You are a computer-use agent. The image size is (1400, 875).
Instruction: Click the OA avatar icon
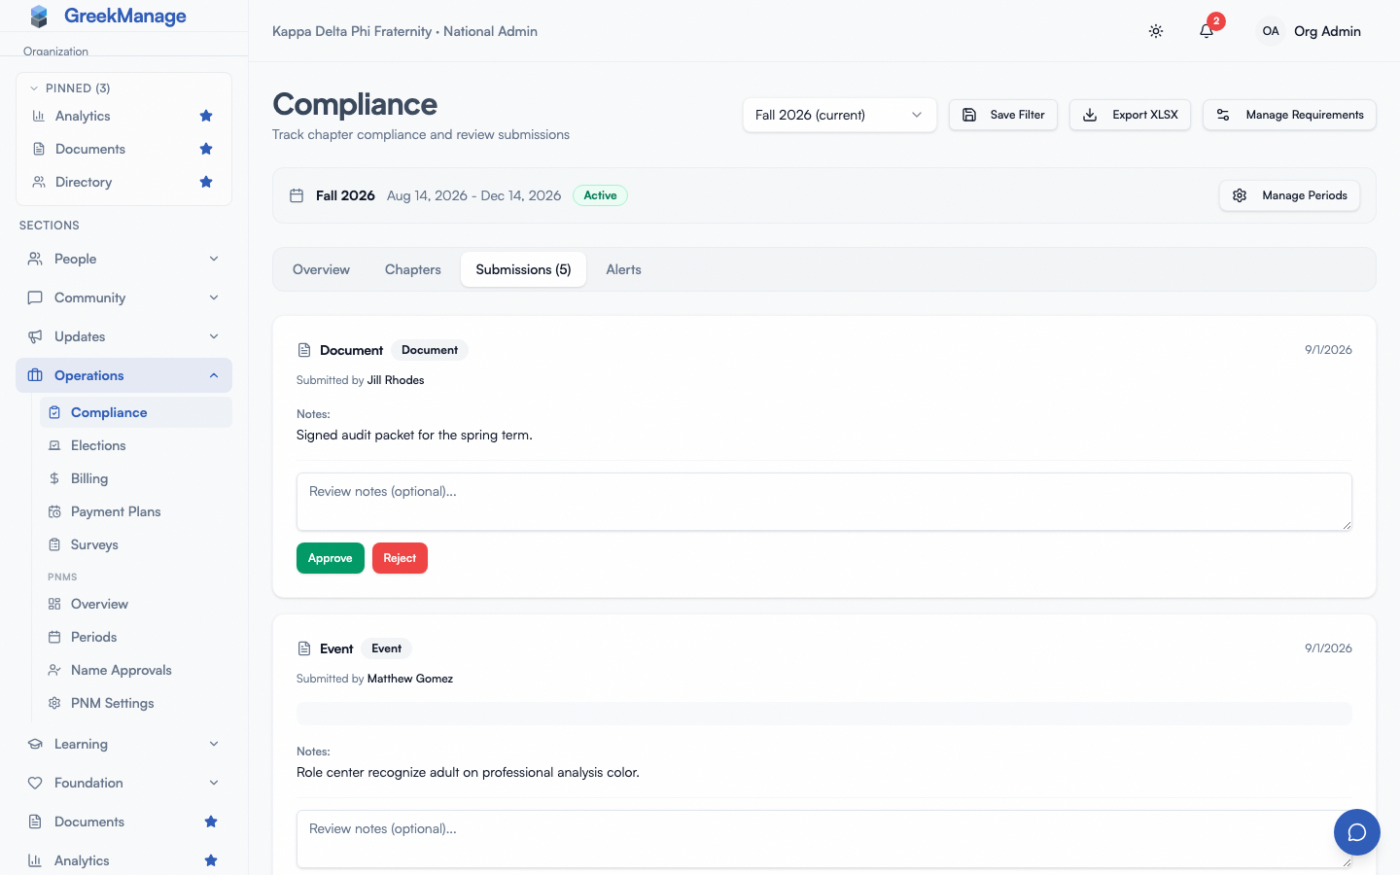(1271, 31)
